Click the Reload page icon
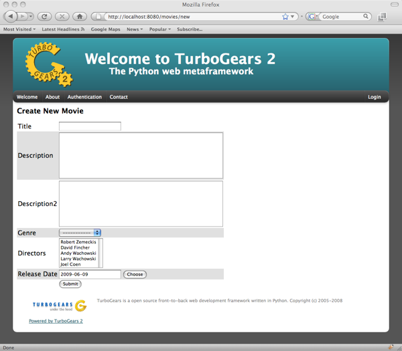This screenshot has height=351, width=402. (44, 17)
